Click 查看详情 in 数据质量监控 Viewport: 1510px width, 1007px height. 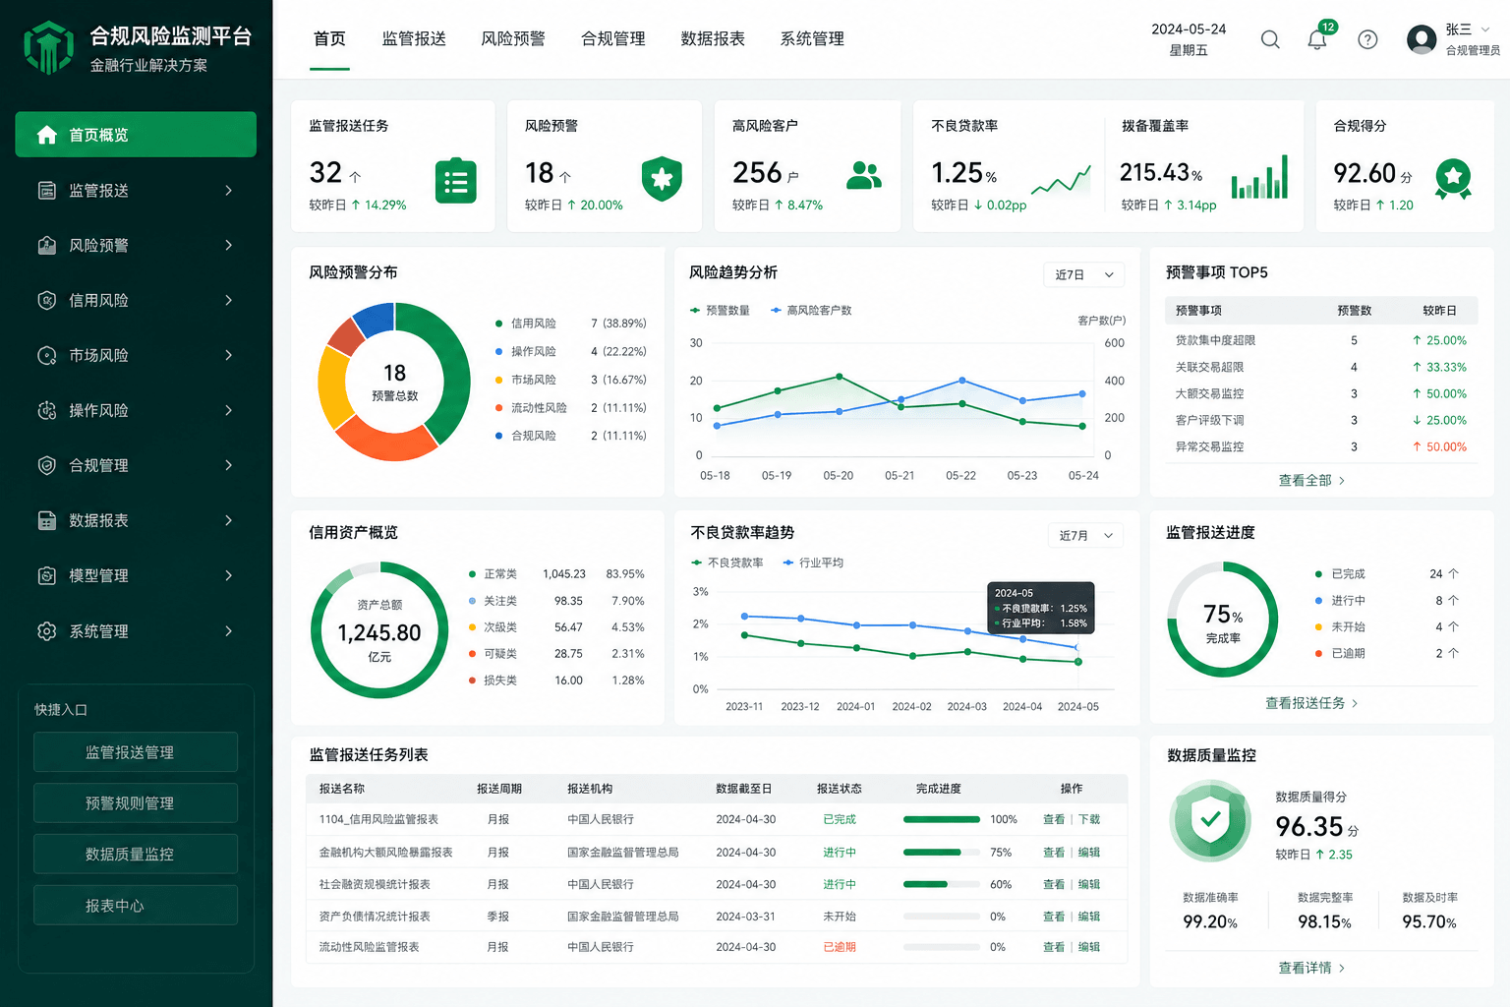(1312, 968)
